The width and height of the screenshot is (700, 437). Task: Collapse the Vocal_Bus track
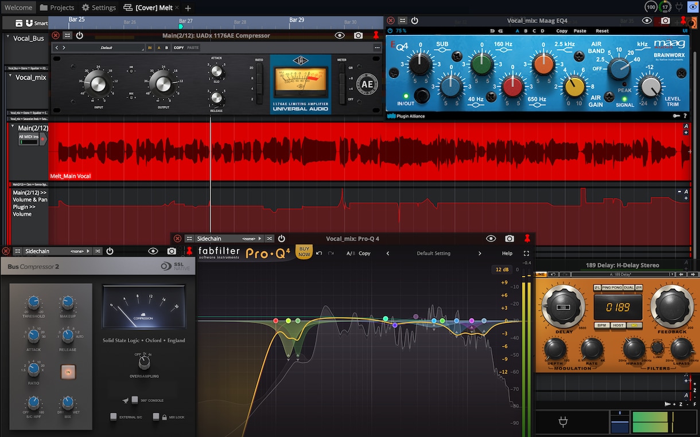pyautogui.click(x=8, y=37)
